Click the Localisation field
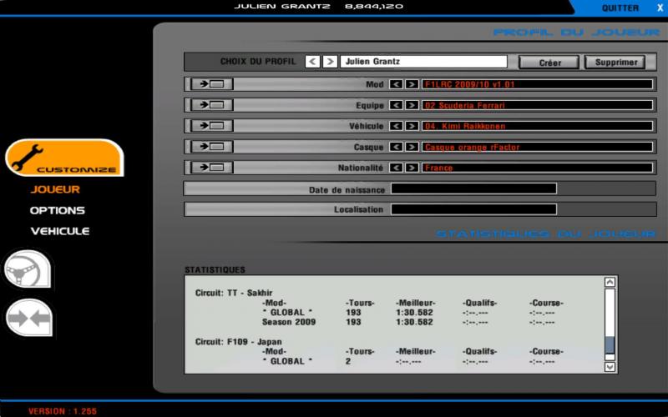 pyautogui.click(x=473, y=209)
